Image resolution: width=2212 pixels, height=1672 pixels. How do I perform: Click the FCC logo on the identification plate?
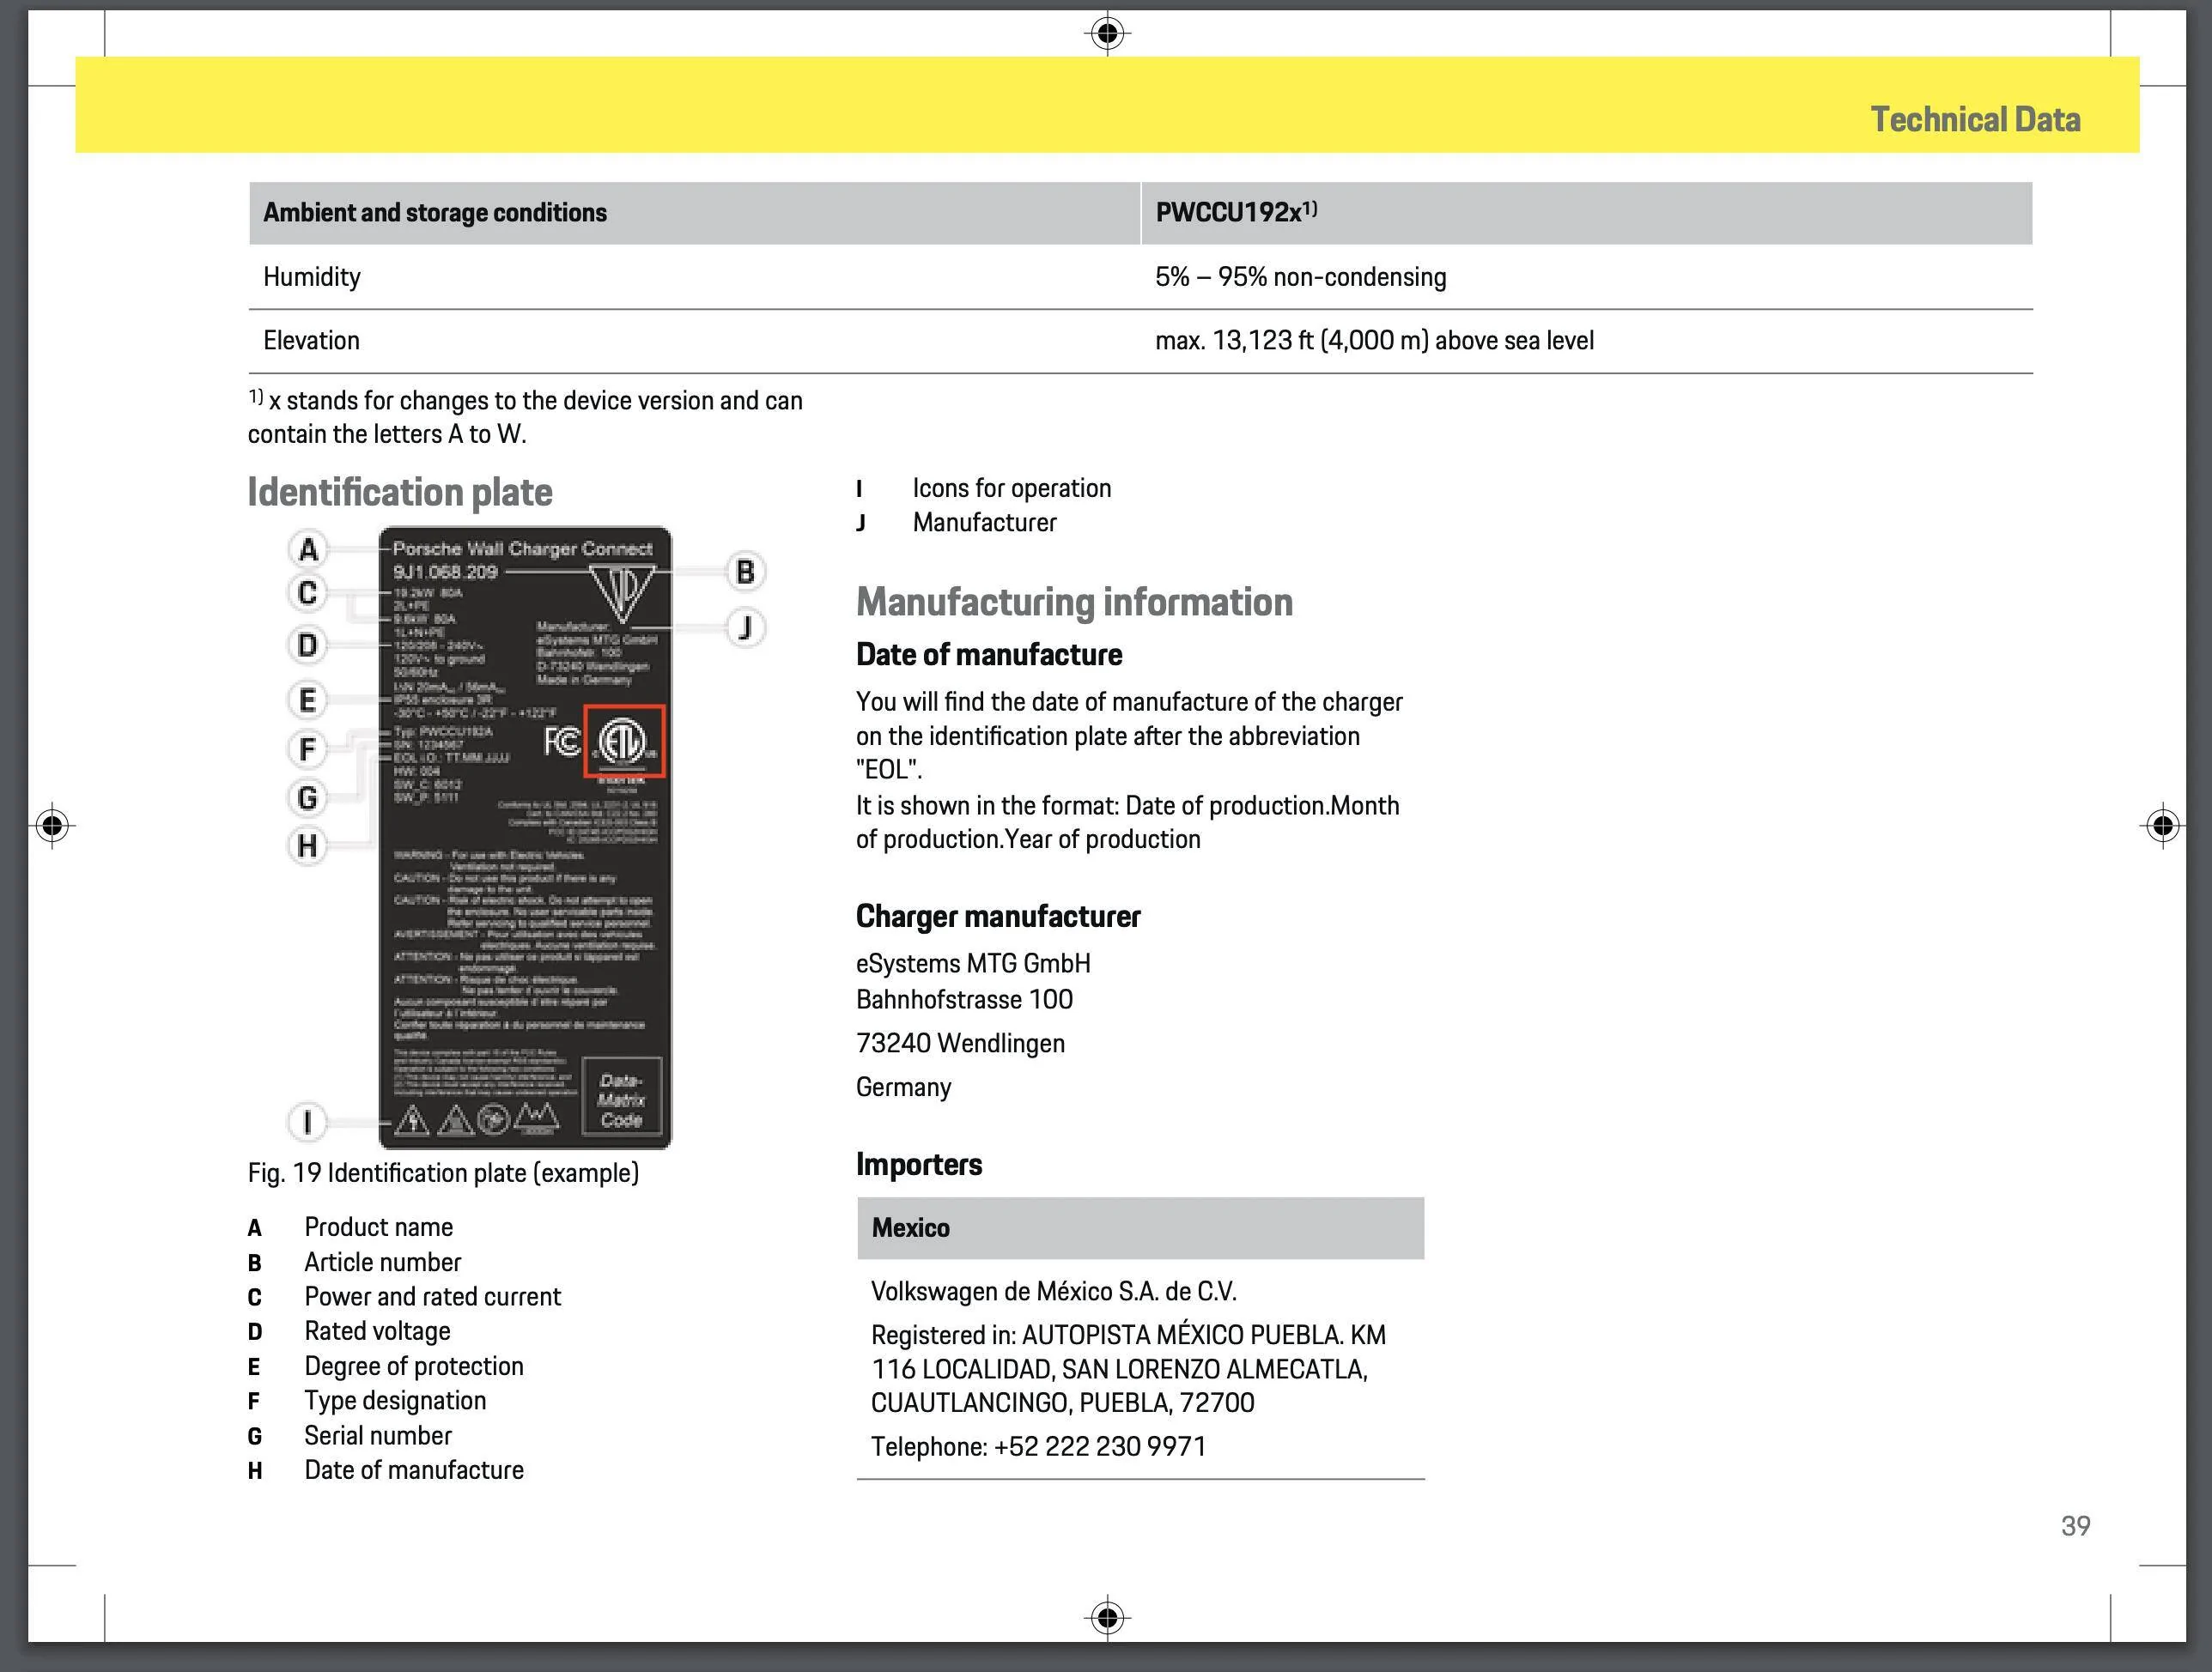562,742
